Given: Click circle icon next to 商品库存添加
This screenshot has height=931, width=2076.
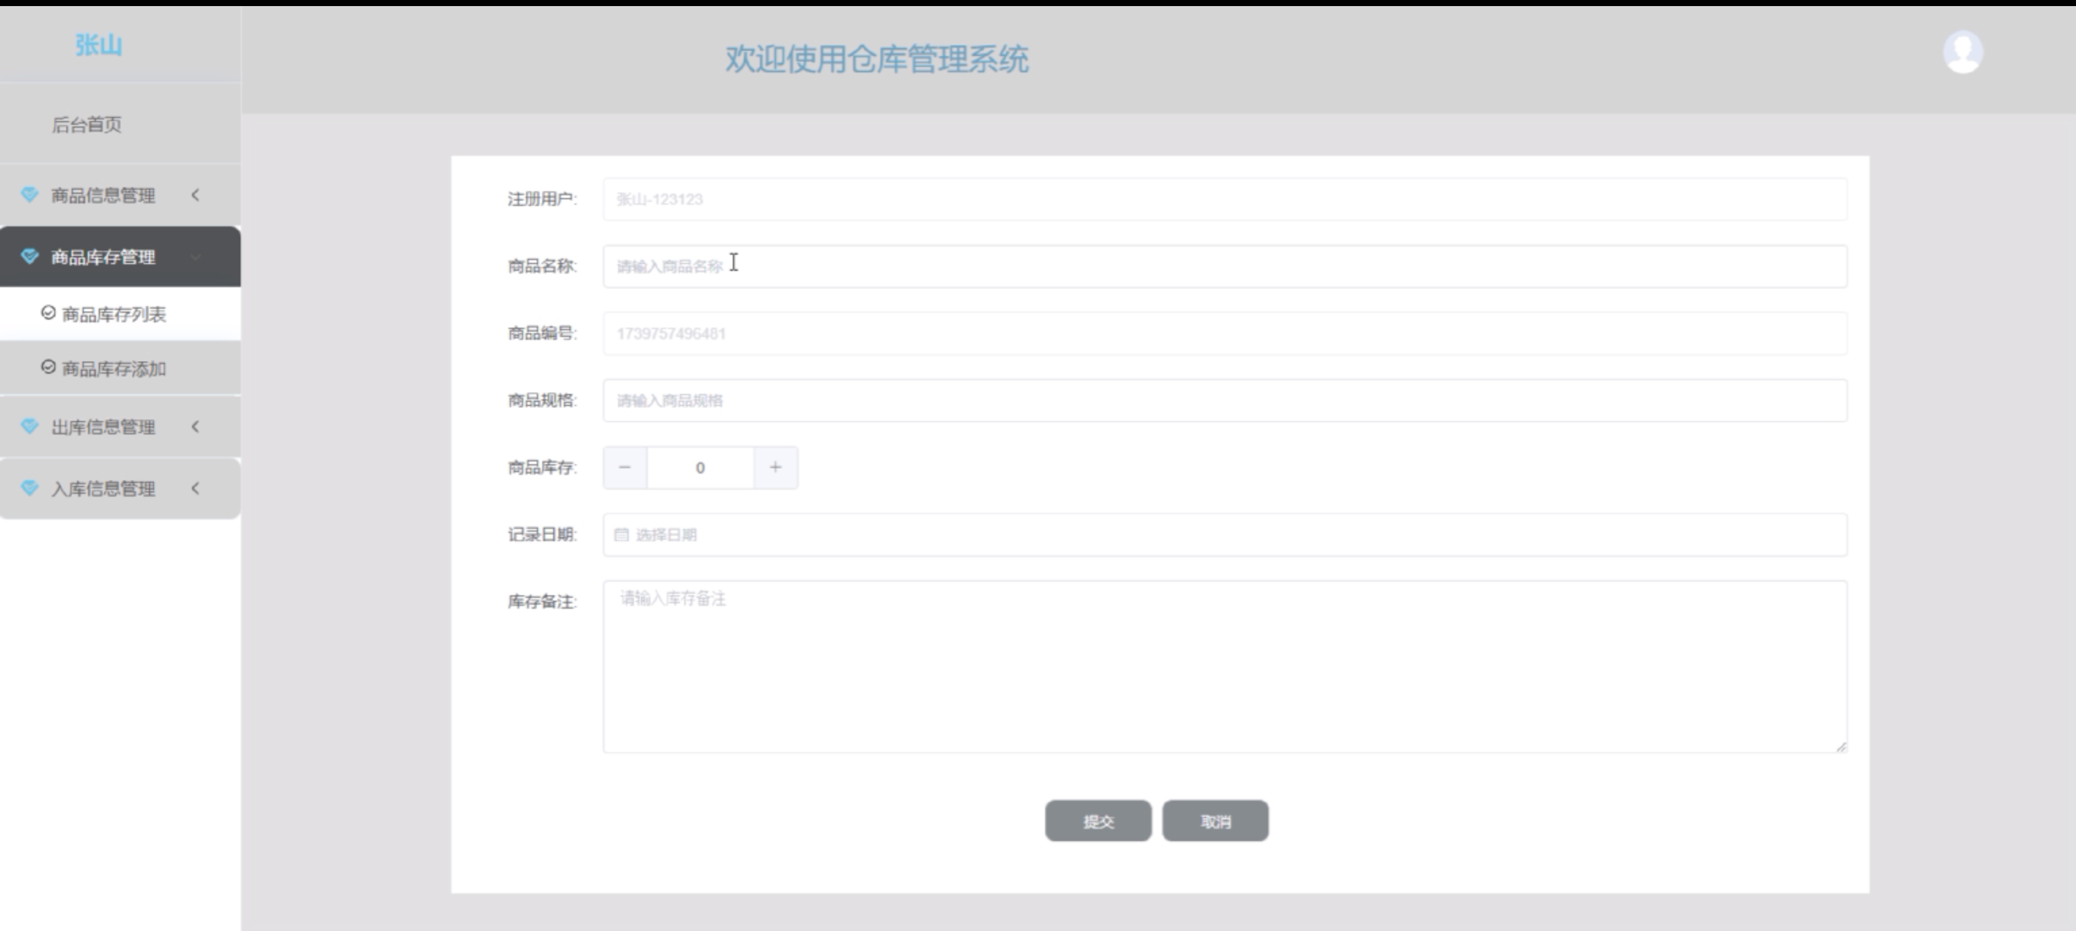Looking at the screenshot, I should [49, 368].
